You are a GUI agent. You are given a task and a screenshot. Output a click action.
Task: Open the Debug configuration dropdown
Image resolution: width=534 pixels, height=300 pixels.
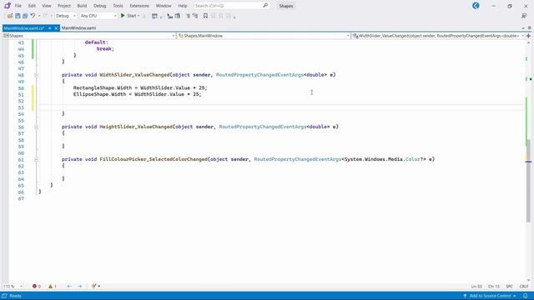66,16
